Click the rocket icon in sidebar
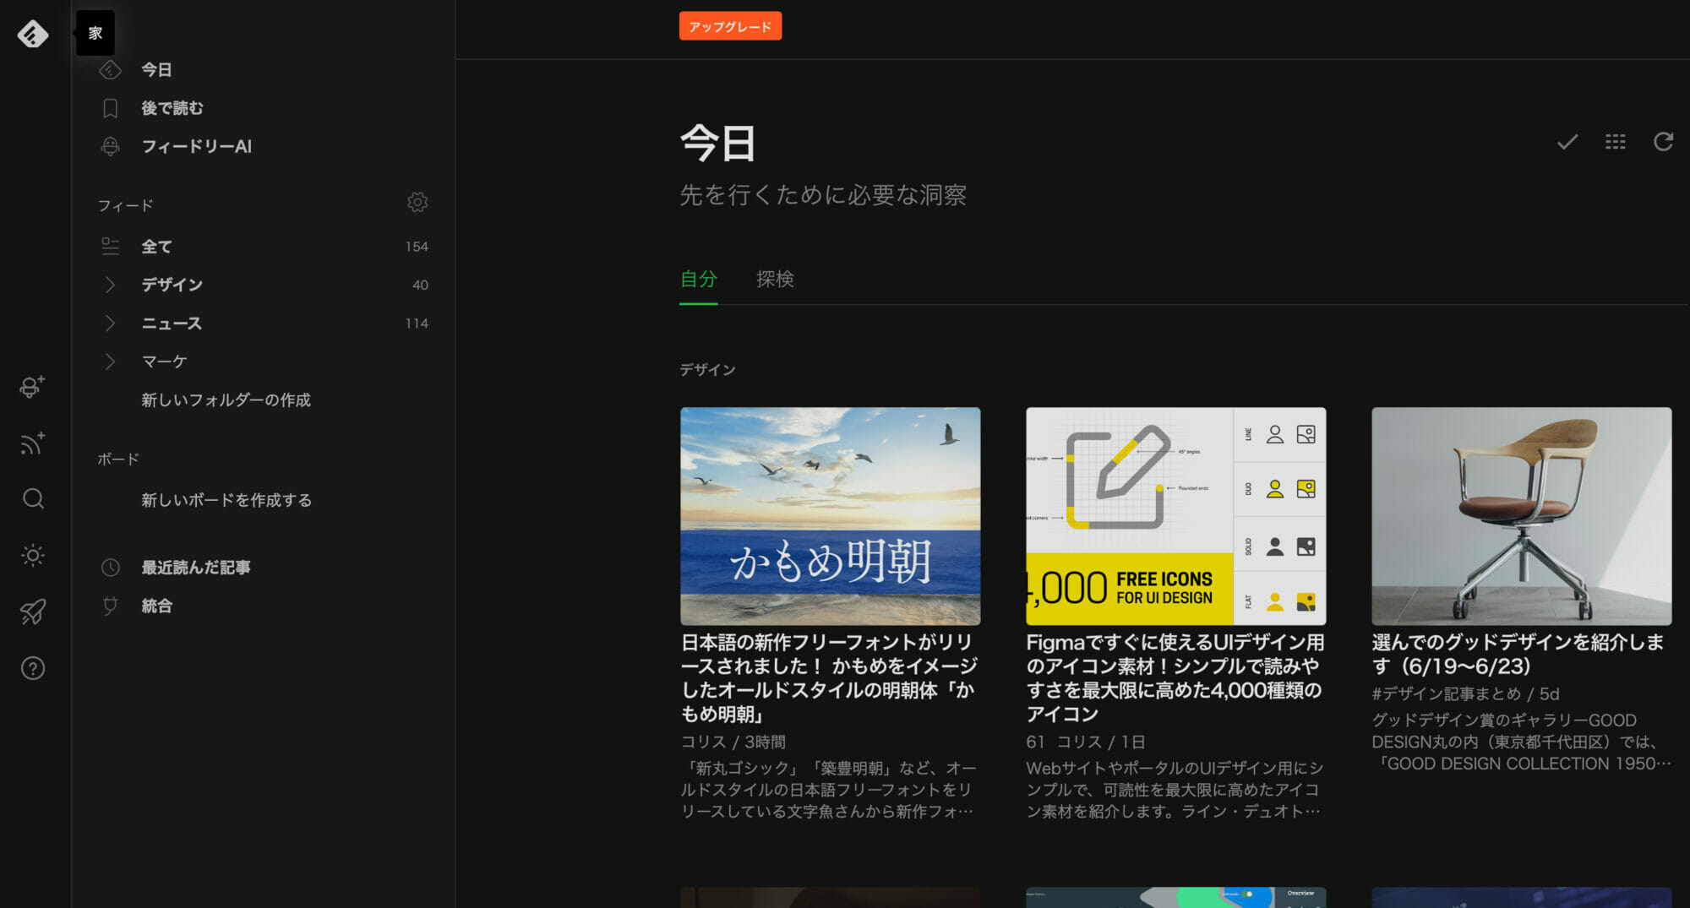 click(33, 612)
